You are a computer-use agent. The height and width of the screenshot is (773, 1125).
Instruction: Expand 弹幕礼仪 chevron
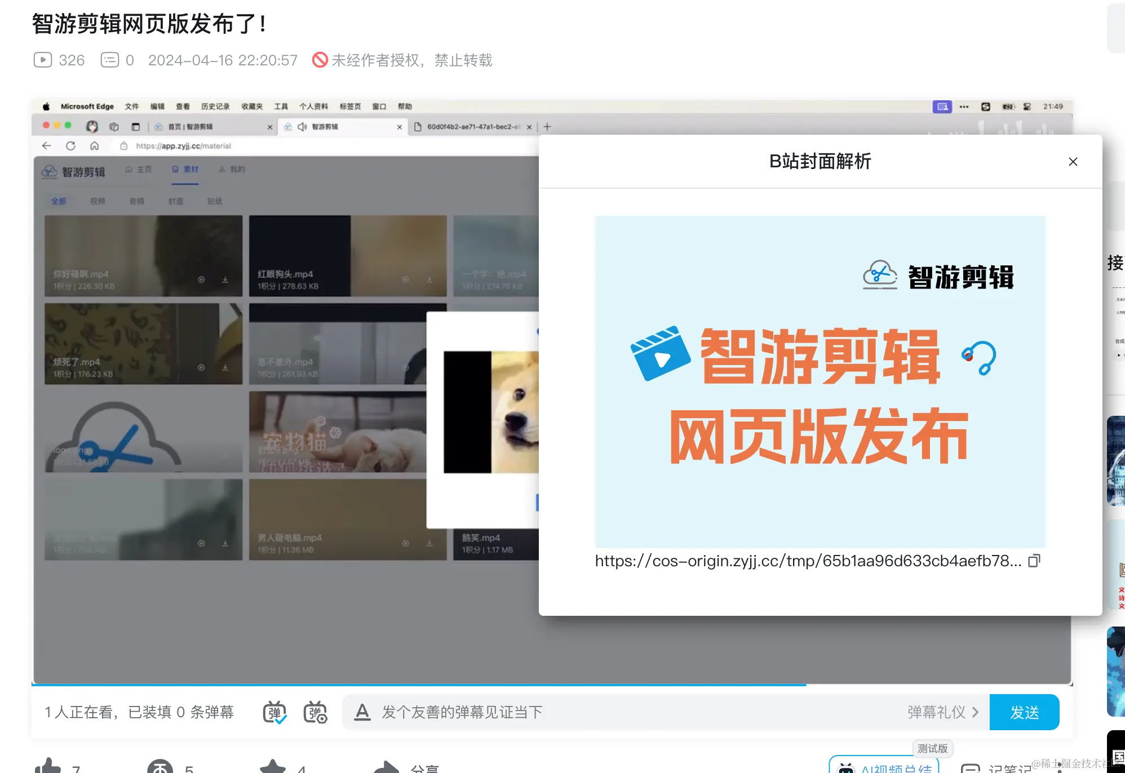pyautogui.click(x=976, y=712)
